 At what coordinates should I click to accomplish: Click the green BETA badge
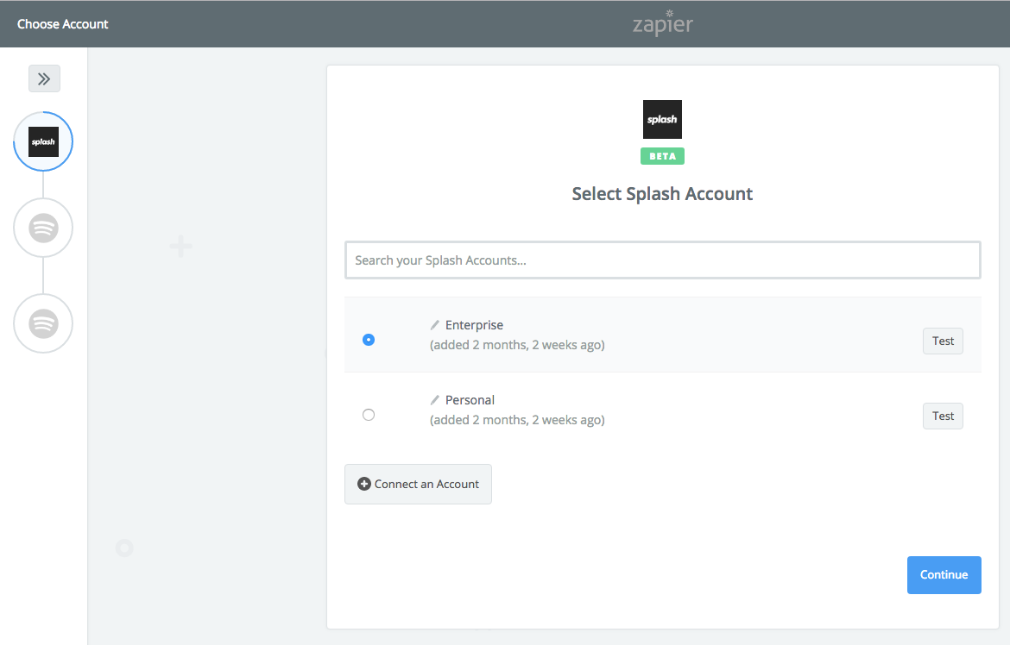[662, 156]
